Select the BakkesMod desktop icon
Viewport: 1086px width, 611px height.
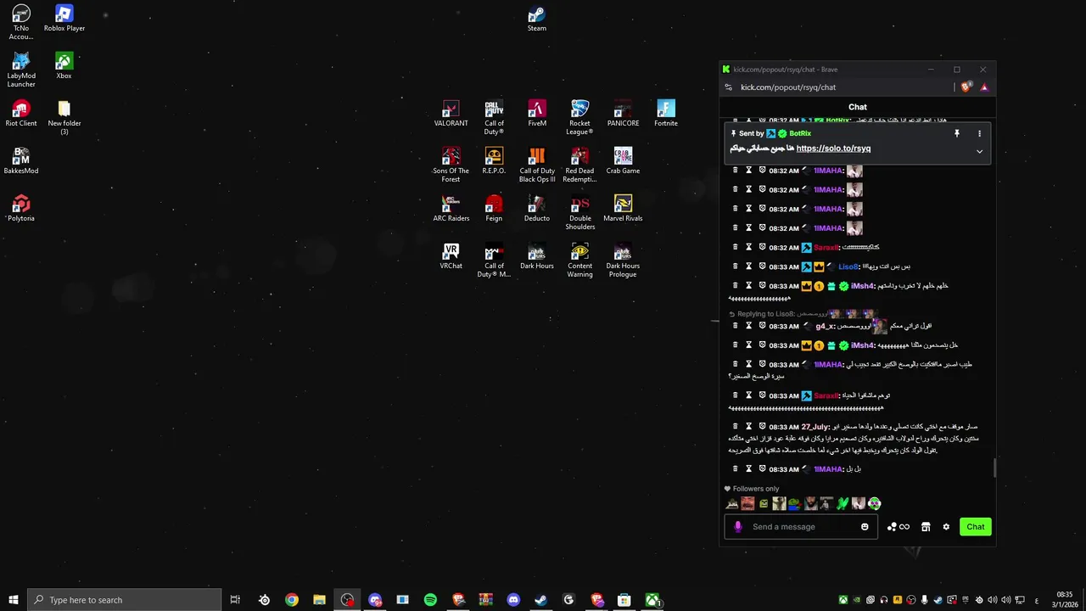[21, 161]
